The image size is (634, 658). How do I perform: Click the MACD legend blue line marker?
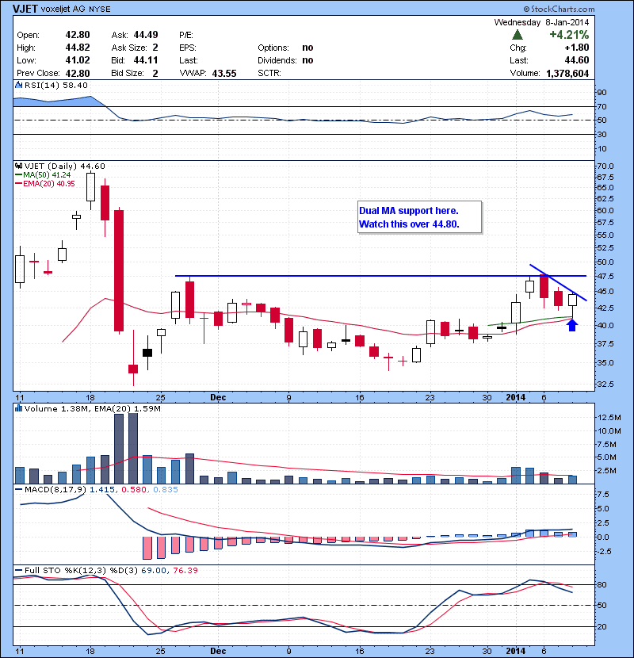click(x=18, y=490)
